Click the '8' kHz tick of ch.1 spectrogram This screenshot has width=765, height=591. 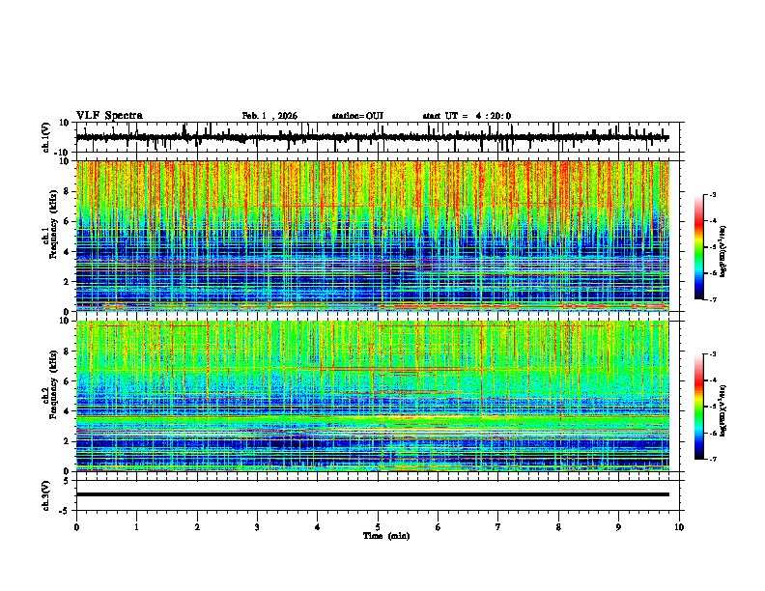pyautogui.click(x=67, y=191)
